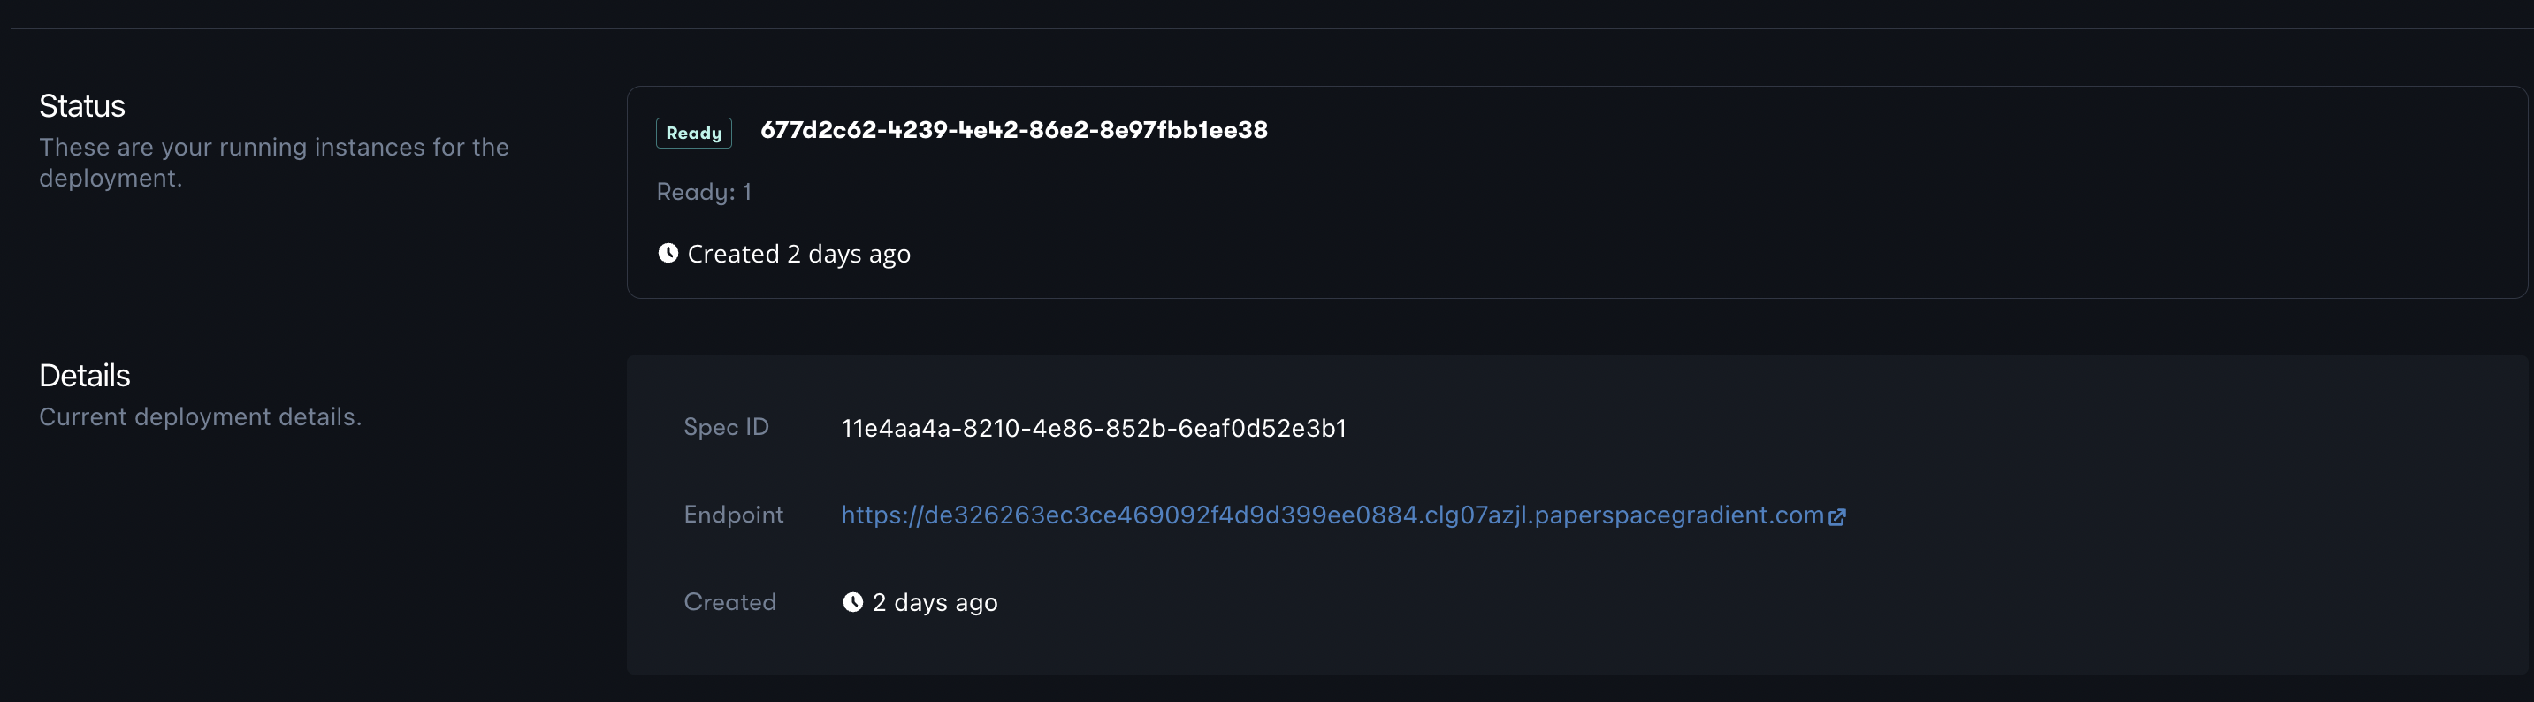Click the running instances description text
Screen dimensions: 2534x702
(x=273, y=162)
